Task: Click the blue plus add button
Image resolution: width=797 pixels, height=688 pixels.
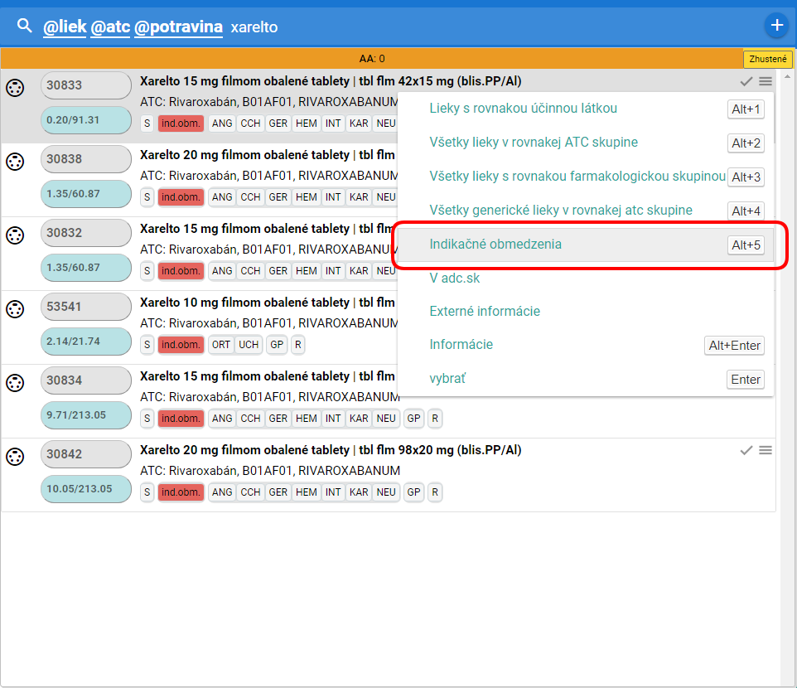Action: (776, 25)
